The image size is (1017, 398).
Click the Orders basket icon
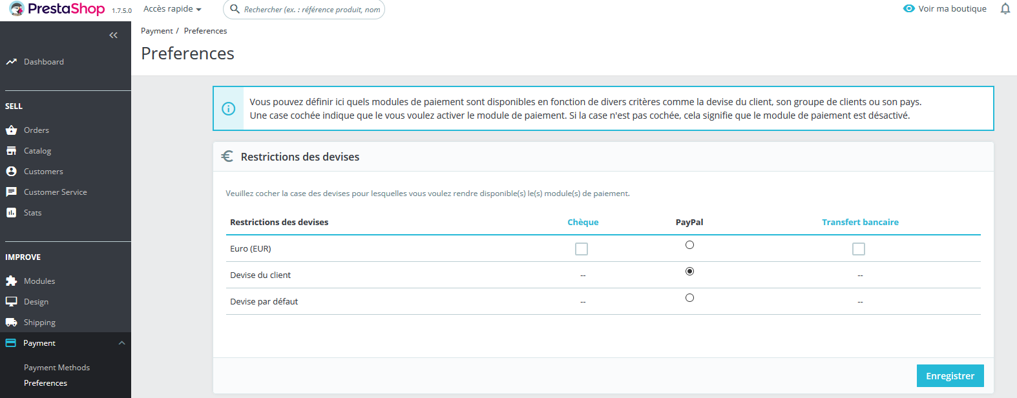[x=11, y=130]
